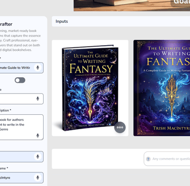Click microphone icon in the book title field
Viewport: 190px width, 186px height.
click(37, 68)
